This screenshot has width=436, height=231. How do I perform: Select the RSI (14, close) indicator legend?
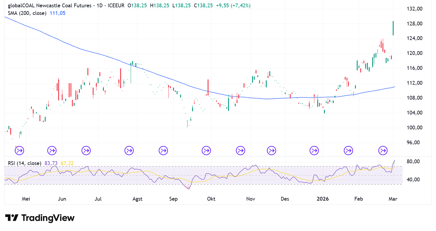(25, 163)
